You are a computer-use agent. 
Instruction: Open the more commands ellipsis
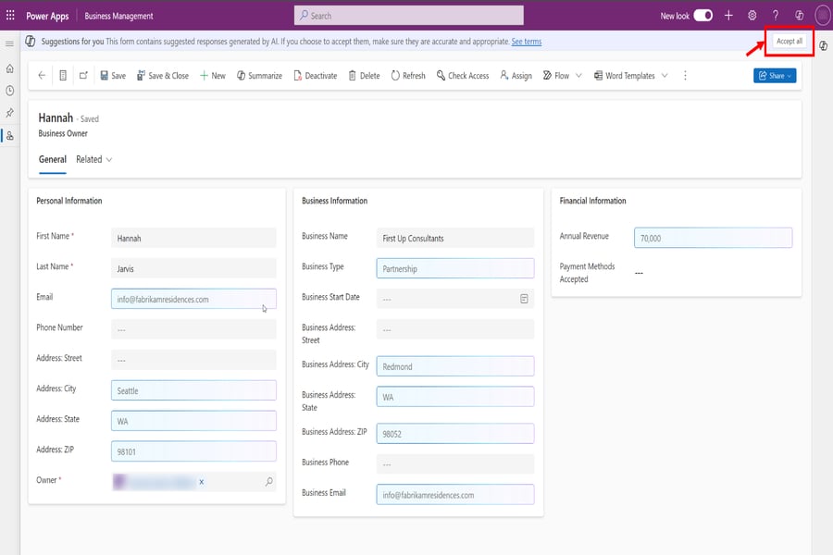click(685, 76)
